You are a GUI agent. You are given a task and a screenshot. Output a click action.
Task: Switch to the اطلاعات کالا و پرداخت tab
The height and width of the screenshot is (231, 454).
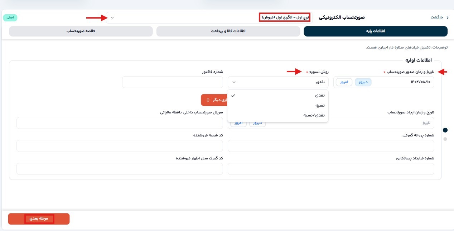tap(228, 31)
